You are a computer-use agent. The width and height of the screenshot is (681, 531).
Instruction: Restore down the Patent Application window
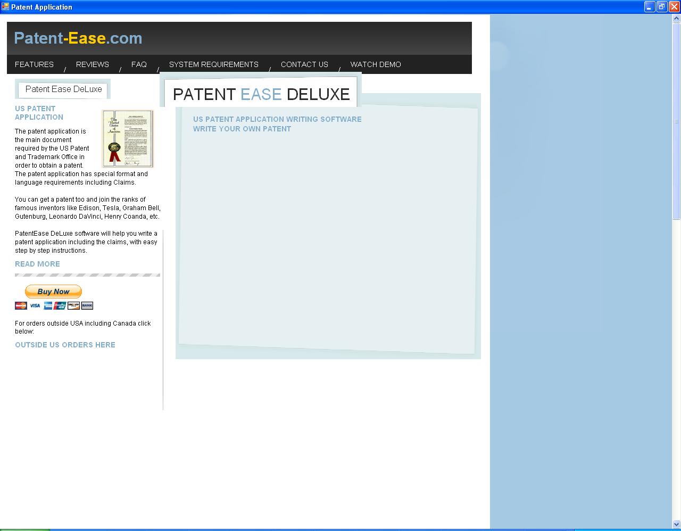662,7
